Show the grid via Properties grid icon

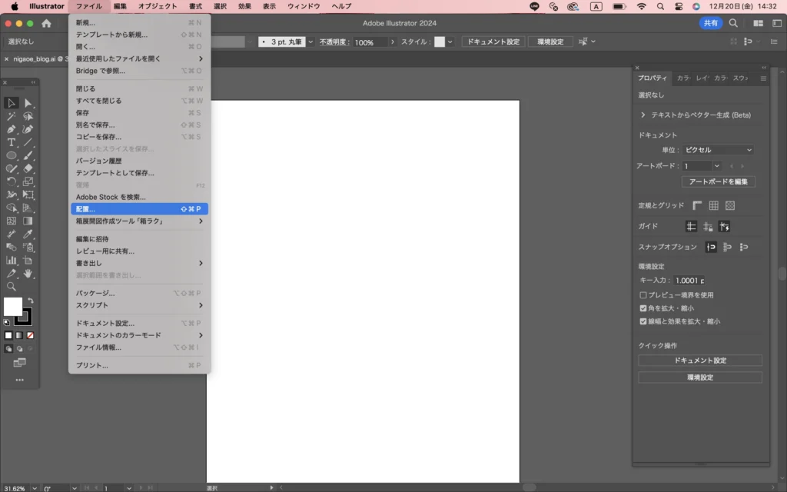click(713, 205)
